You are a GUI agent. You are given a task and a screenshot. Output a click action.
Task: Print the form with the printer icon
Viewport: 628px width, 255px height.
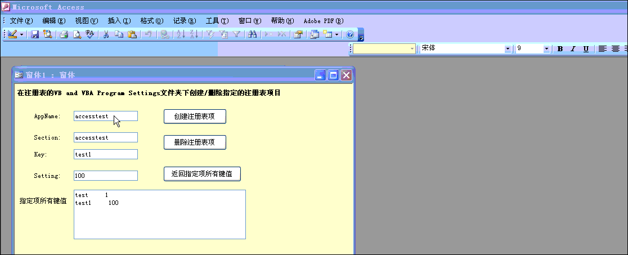64,34
